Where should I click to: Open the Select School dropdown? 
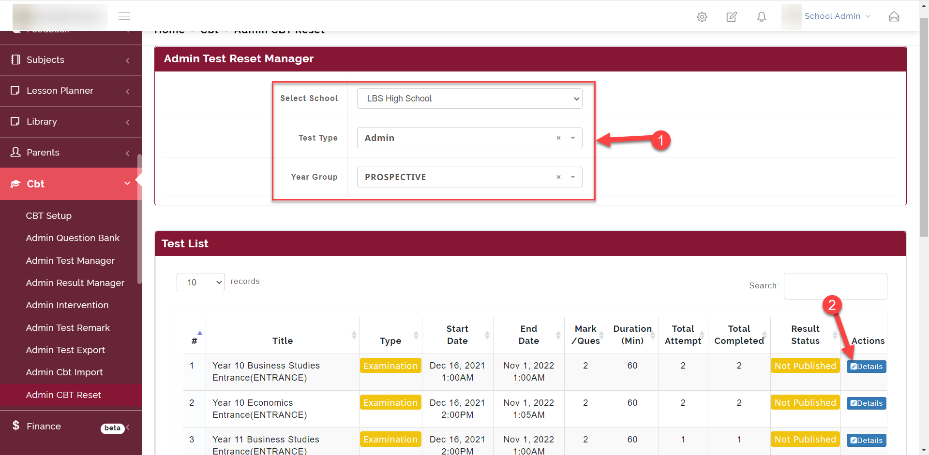click(469, 99)
